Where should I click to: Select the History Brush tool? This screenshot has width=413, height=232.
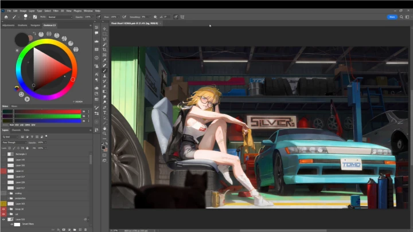pos(104,81)
